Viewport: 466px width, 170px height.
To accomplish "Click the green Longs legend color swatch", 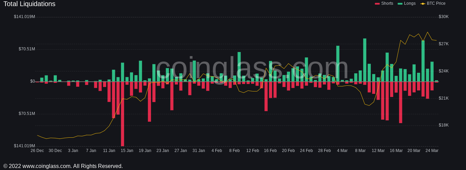I will click(400, 4).
